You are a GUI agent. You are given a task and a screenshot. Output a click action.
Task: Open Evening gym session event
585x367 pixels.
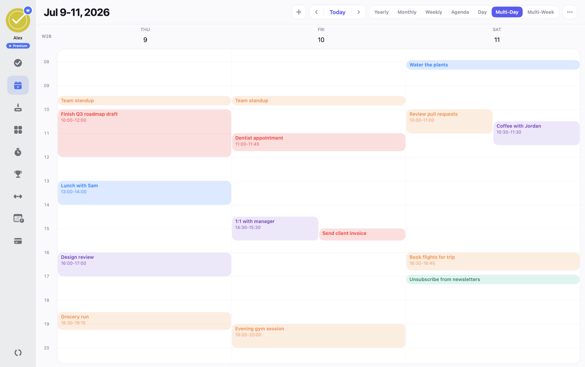318,336
